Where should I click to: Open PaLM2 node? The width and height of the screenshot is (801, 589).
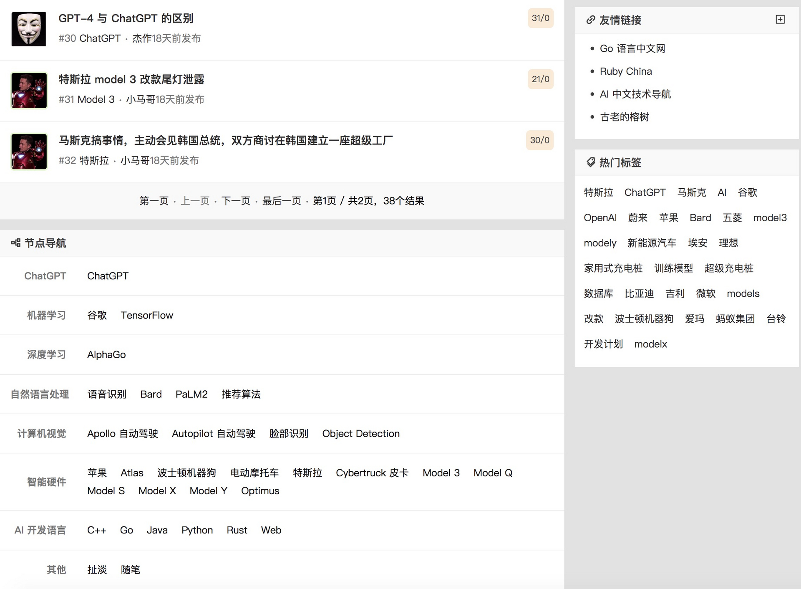(x=191, y=394)
